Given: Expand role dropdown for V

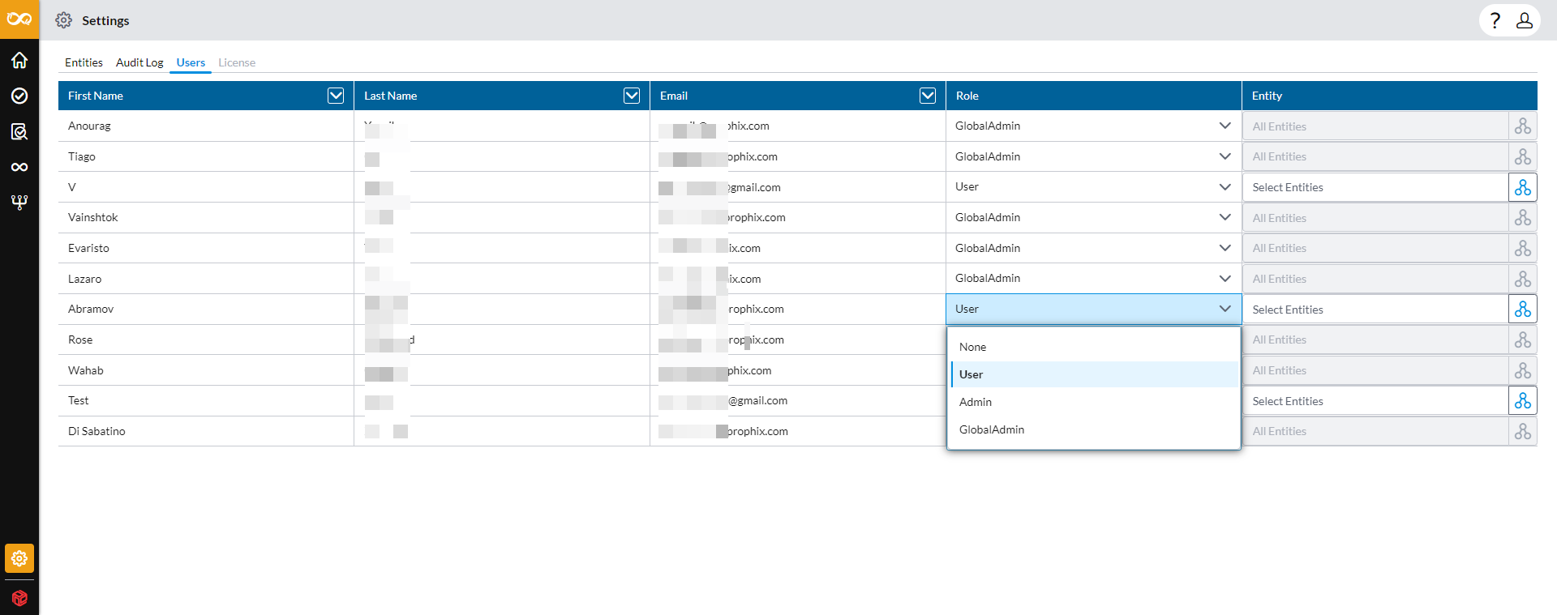Looking at the screenshot, I should [1225, 186].
